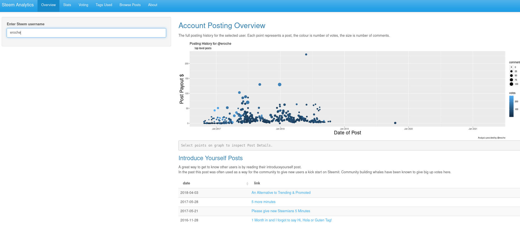Image resolution: width=520 pixels, height=225 pixels.
Task: Open the '5 more minutes' post link
Action: coord(264,202)
